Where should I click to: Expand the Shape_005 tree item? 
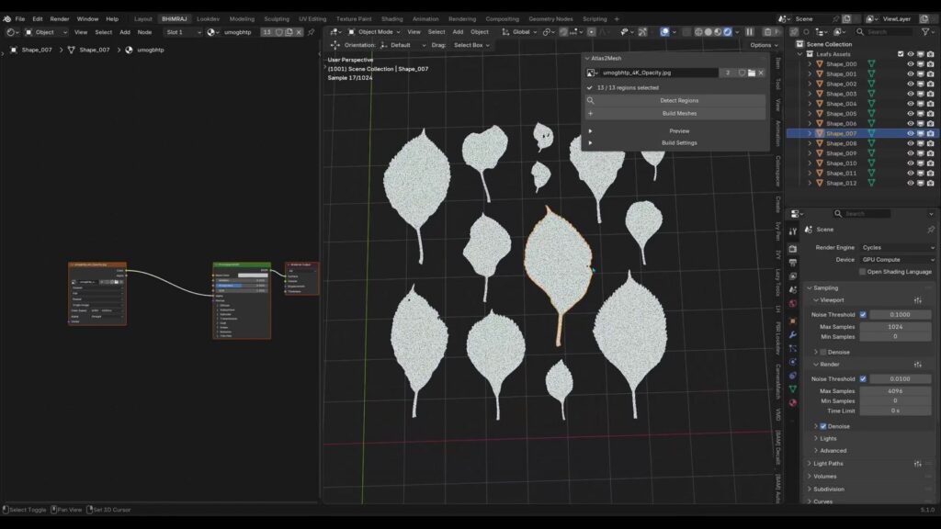click(810, 114)
